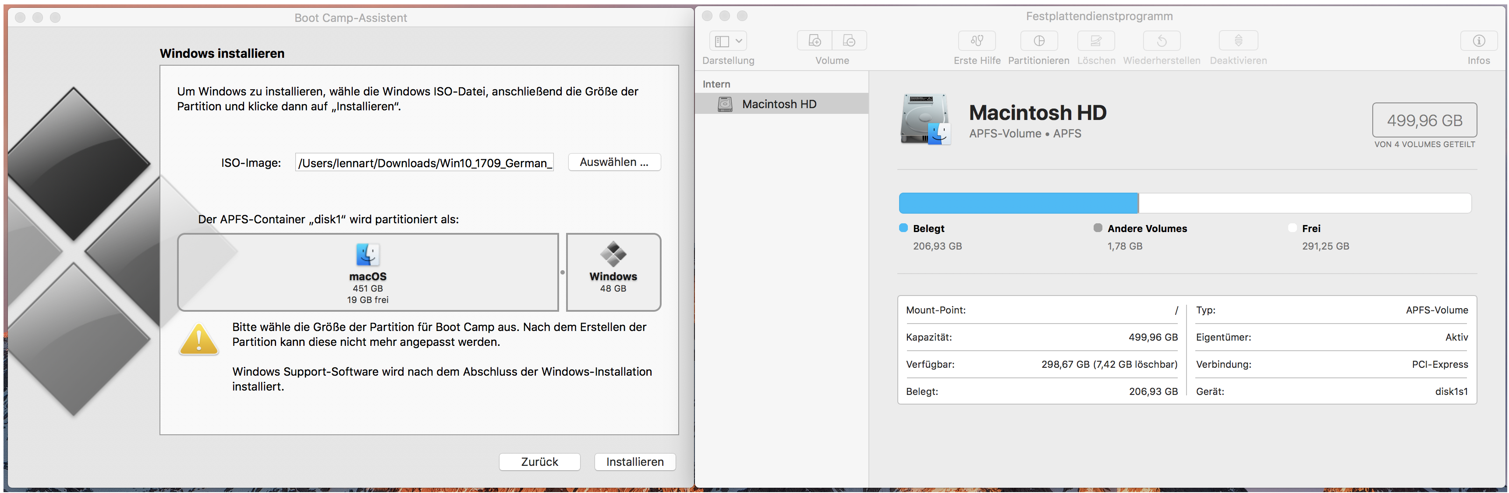Click the Gerät disk1s1 value
1509x493 pixels.
[x=1451, y=391]
